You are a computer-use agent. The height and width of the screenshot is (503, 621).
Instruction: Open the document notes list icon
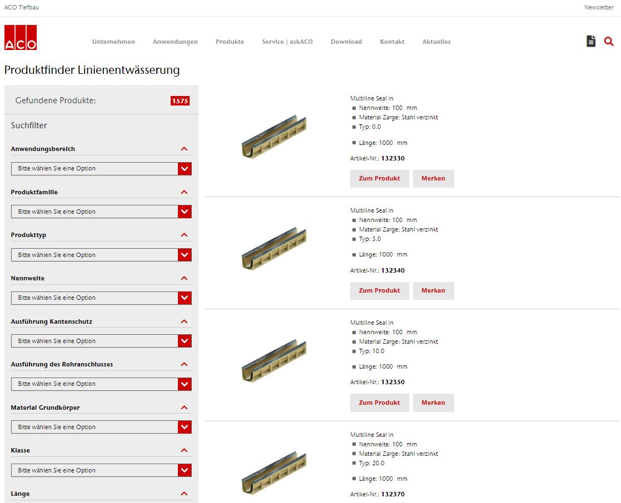click(591, 41)
